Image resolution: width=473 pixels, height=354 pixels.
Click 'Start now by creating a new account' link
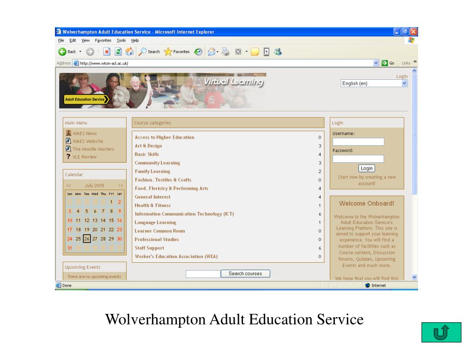[366, 180]
